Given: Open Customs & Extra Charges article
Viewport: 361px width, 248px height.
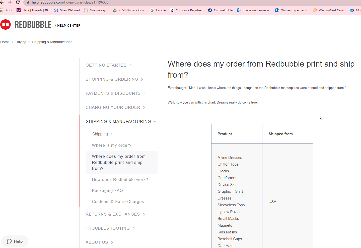Looking at the screenshot, I should click(x=118, y=202).
